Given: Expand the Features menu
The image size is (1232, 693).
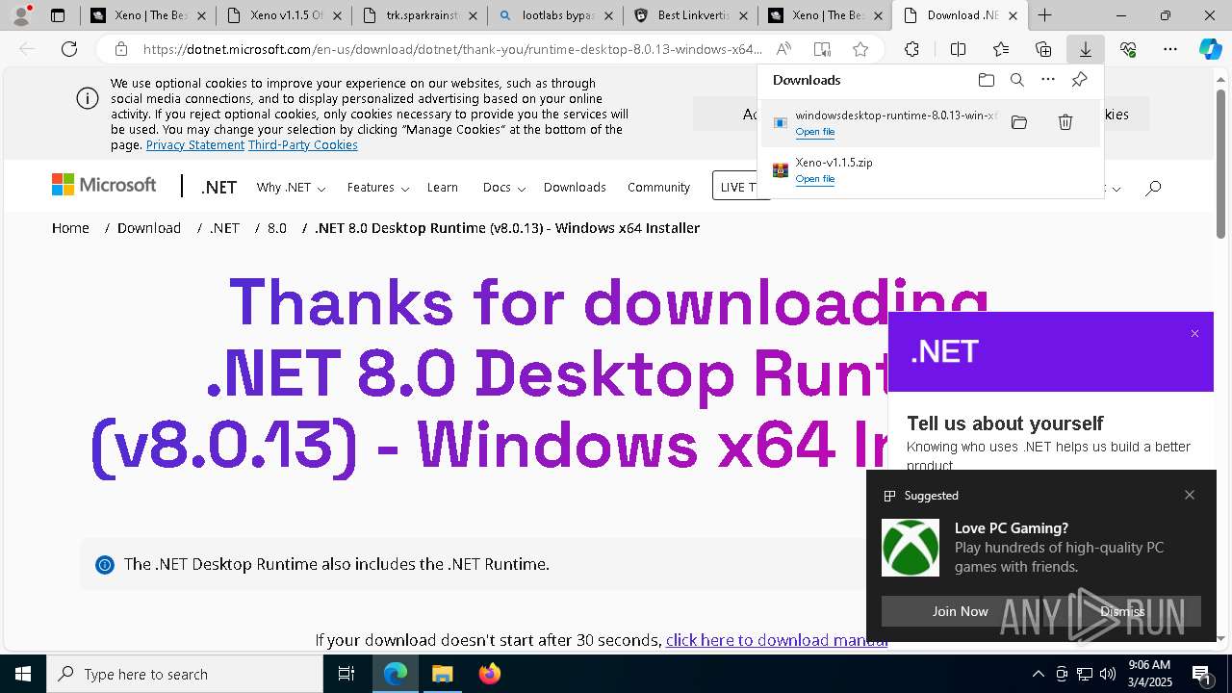Looking at the screenshot, I should (378, 188).
